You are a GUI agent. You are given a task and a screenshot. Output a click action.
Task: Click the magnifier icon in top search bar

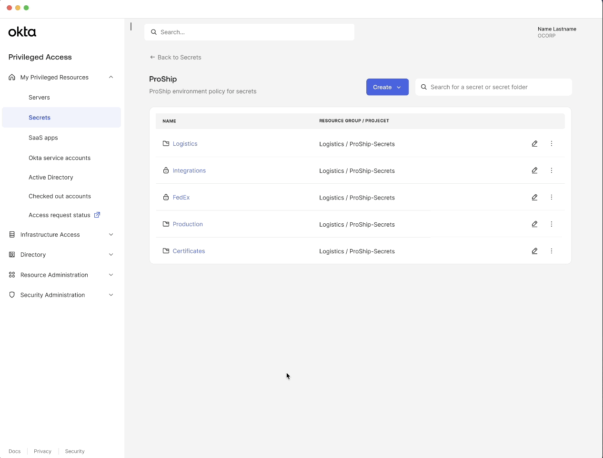[x=154, y=32]
